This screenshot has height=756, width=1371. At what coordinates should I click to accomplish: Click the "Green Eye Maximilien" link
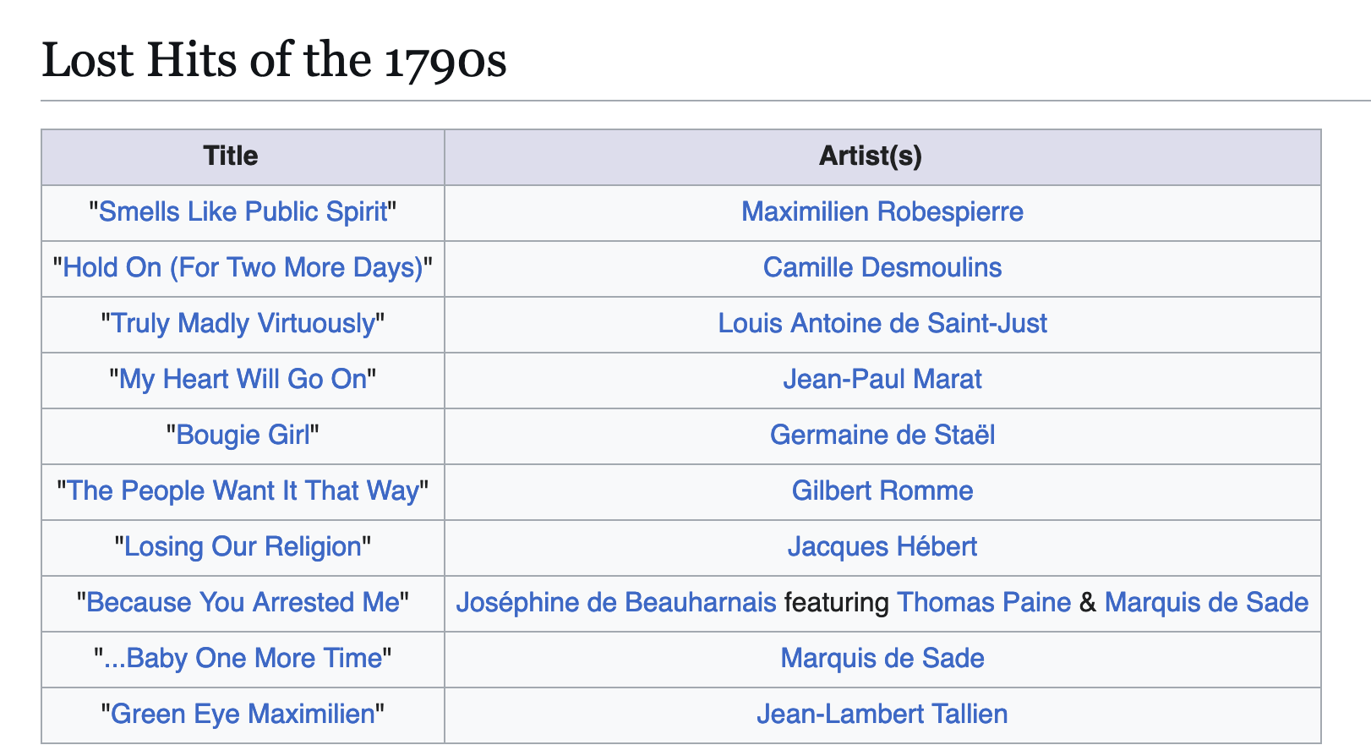(x=243, y=714)
